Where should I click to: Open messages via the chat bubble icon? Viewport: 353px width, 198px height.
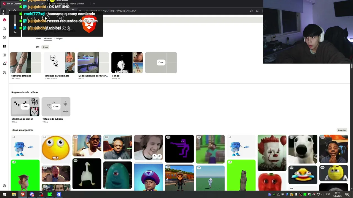[4, 73]
